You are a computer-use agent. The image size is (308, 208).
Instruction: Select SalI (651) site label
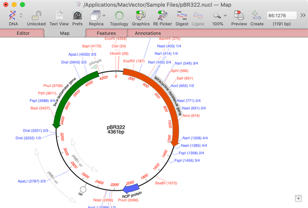click(x=185, y=78)
